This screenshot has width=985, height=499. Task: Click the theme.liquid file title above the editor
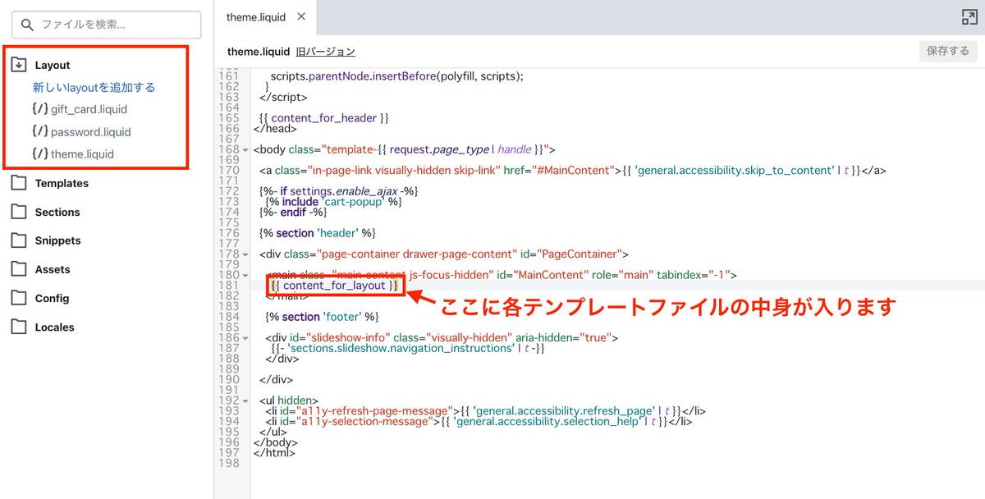tap(259, 52)
